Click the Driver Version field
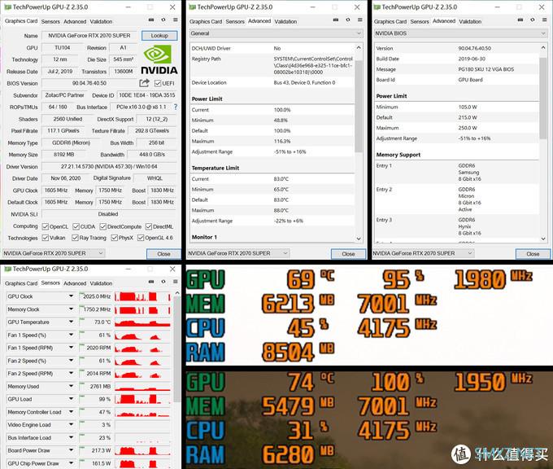 pyautogui.click(x=109, y=166)
